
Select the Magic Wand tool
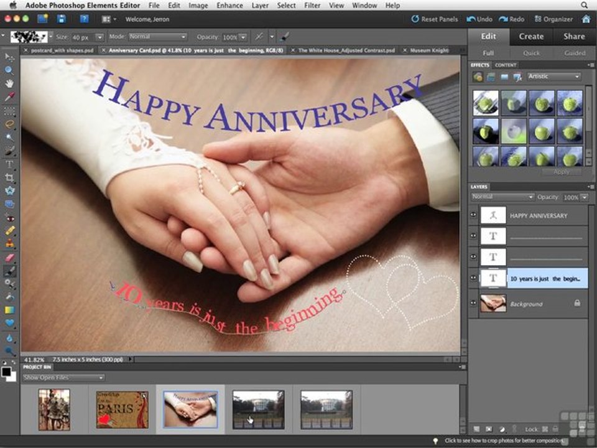pyautogui.click(x=9, y=138)
